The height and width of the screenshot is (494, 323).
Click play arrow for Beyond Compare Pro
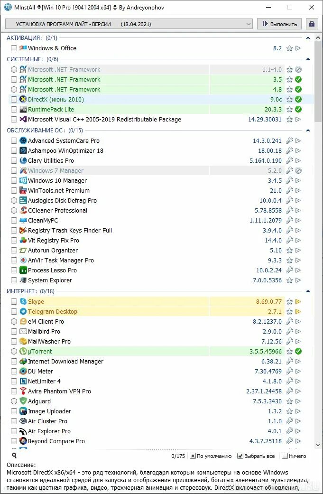click(298, 441)
